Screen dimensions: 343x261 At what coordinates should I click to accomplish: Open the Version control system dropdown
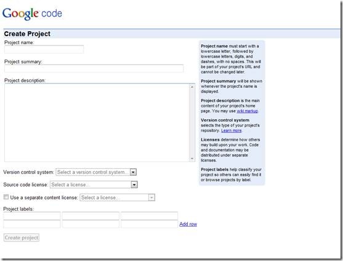(96, 172)
